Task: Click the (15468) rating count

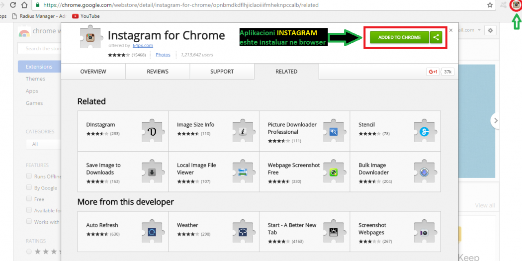Action: tap(139, 55)
